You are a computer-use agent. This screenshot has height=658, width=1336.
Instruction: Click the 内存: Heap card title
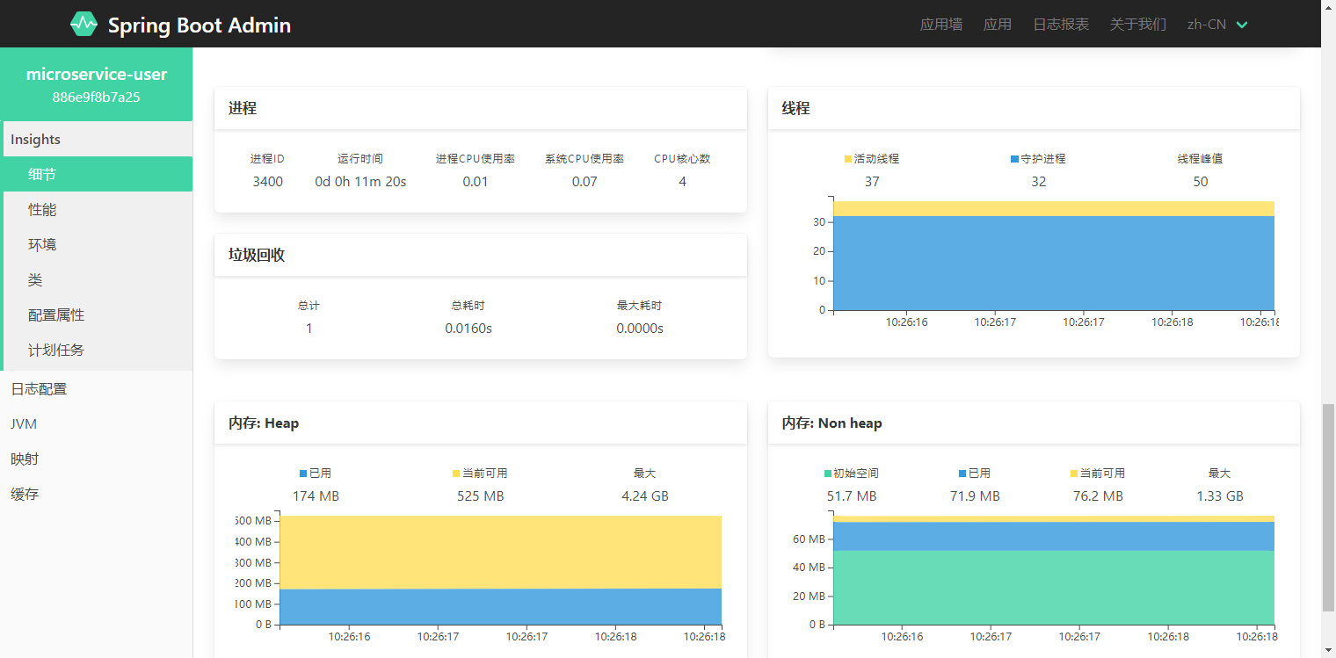(x=264, y=423)
